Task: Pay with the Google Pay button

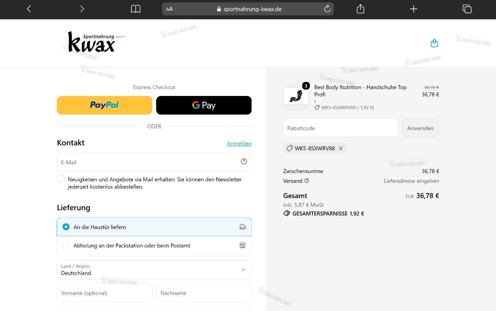Action: tap(204, 105)
